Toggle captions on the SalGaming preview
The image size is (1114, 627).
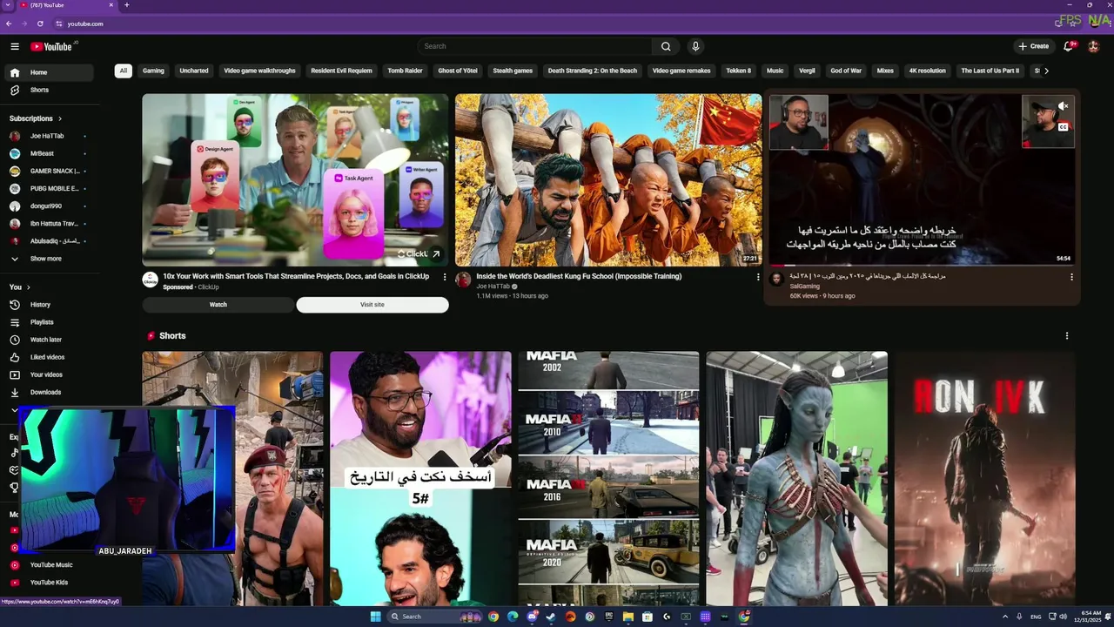pyautogui.click(x=1063, y=127)
